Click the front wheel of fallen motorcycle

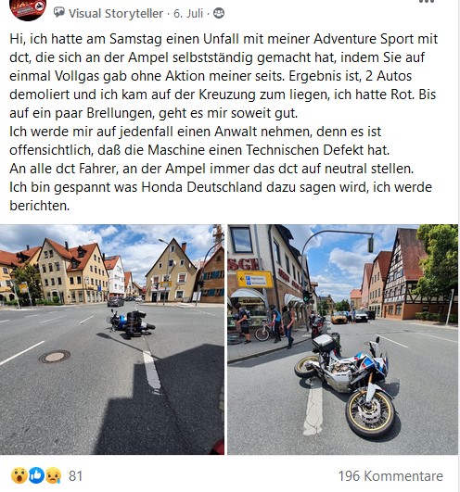[x=371, y=413]
